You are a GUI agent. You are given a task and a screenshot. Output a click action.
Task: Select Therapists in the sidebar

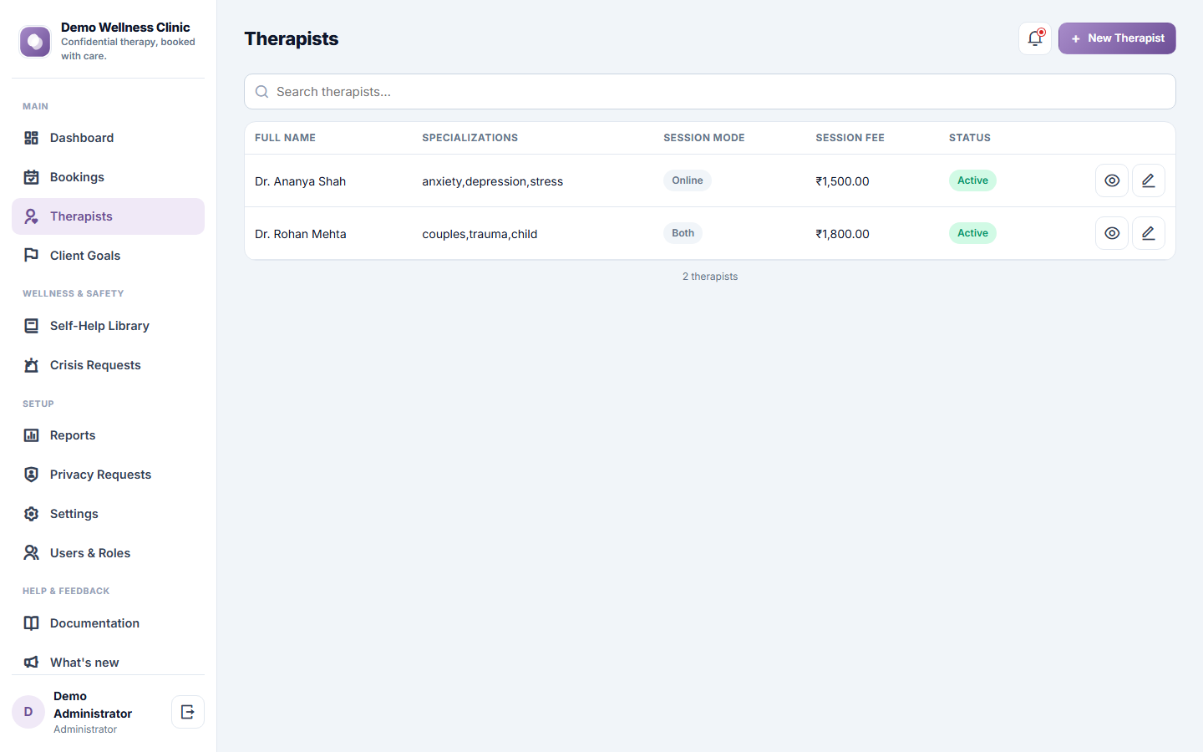point(108,216)
